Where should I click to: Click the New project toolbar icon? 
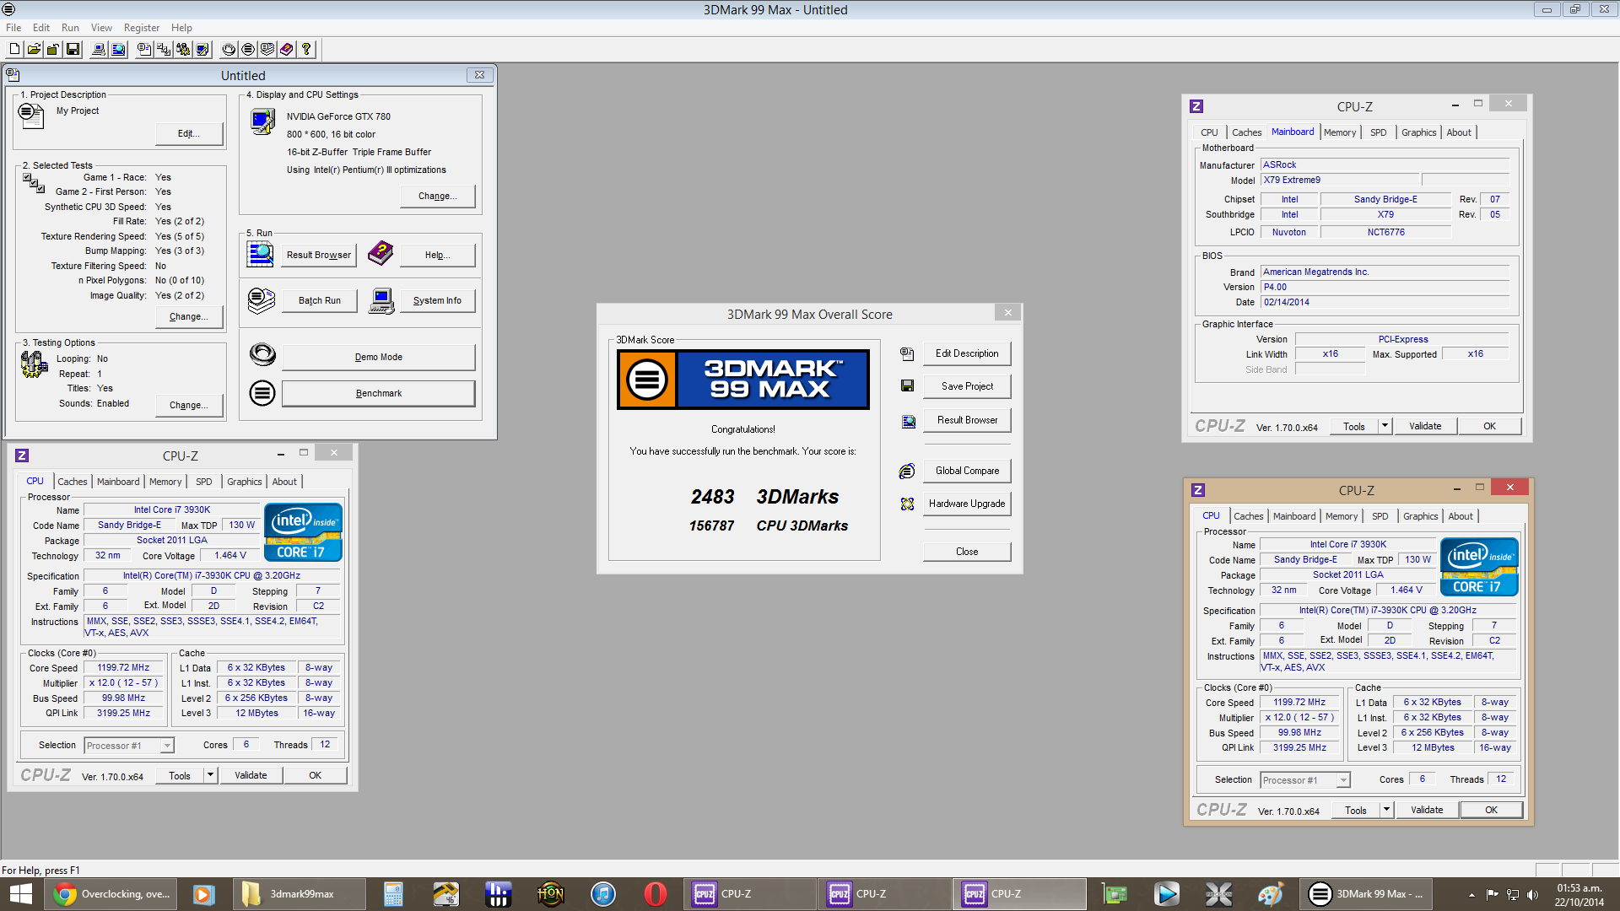(x=14, y=50)
